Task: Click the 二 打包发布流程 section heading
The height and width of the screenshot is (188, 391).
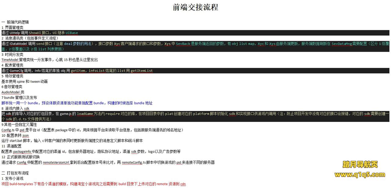Action: (15, 173)
